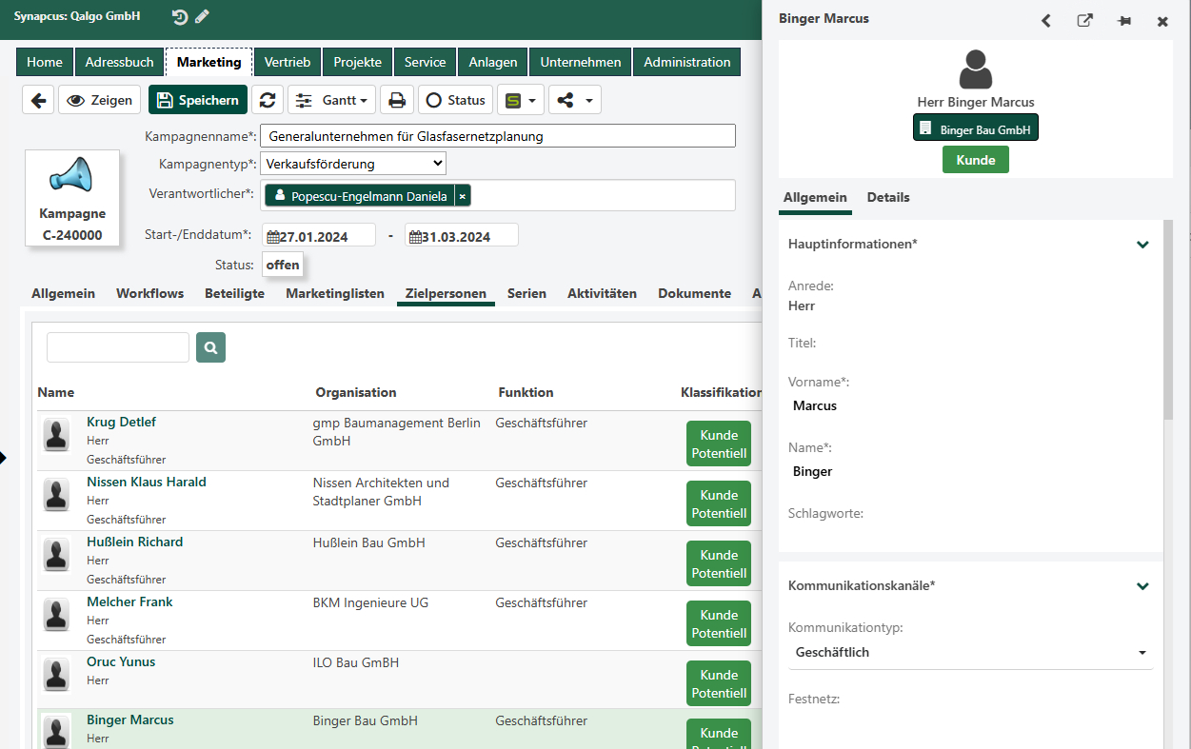Open Binger Marcus panel in new window
The image size is (1191, 749).
(x=1084, y=21)
